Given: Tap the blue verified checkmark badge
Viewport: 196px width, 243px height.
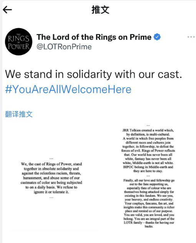Looking at the screenshot, I should tap(157, 37).
